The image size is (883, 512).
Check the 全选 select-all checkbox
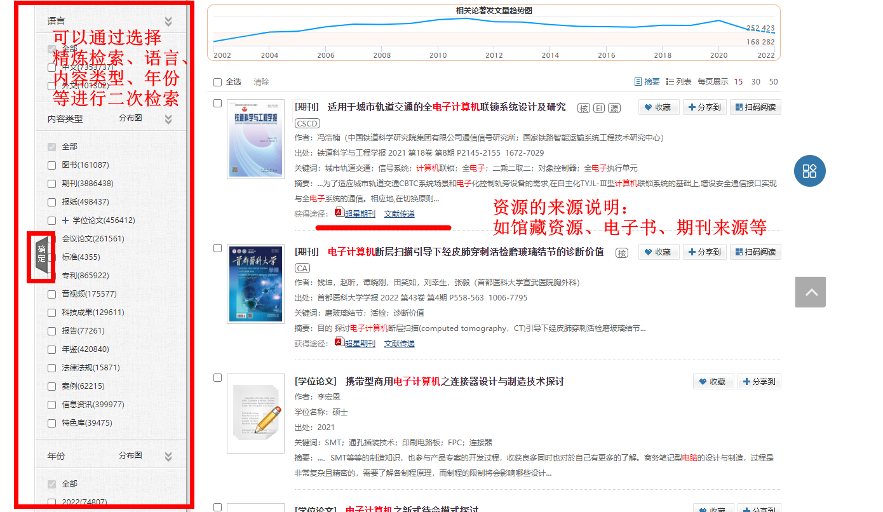tap(217, 81)
